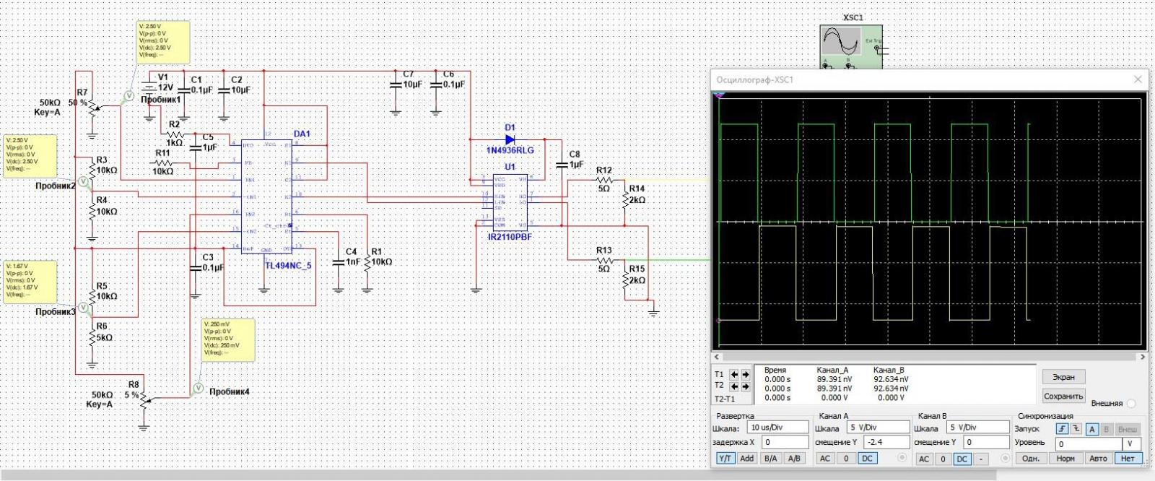The image size is (1155, 481).
Task: Click oscilloscope scrollbar right arrow
Action: [x=1142, y=357]
